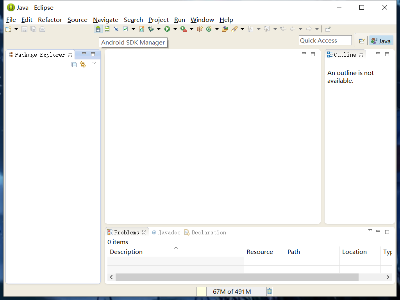Viewport: 400px width, 300px height.
Task: Click the Back navigation arrow
Action: pyautogui.click(x=293, y=29)
